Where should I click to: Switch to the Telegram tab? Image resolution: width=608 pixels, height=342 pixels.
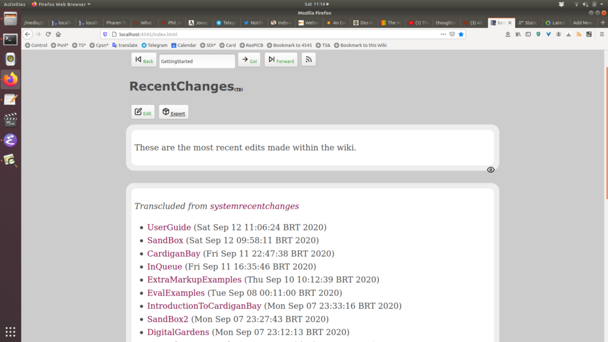(226, 23)
